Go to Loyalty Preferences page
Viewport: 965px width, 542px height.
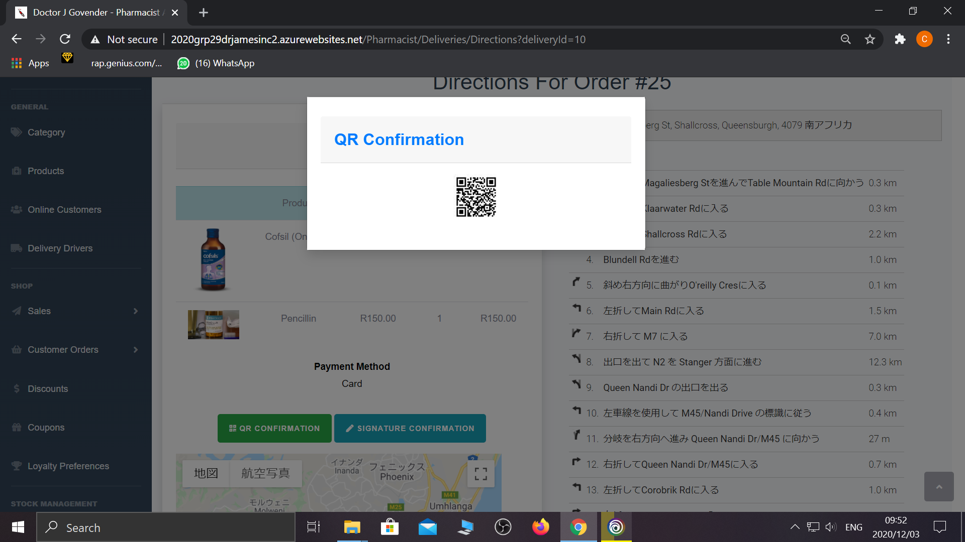68,466
